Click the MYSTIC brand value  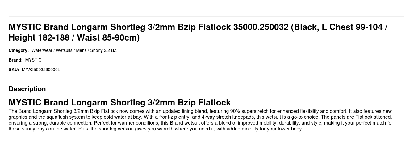point(33,60)
